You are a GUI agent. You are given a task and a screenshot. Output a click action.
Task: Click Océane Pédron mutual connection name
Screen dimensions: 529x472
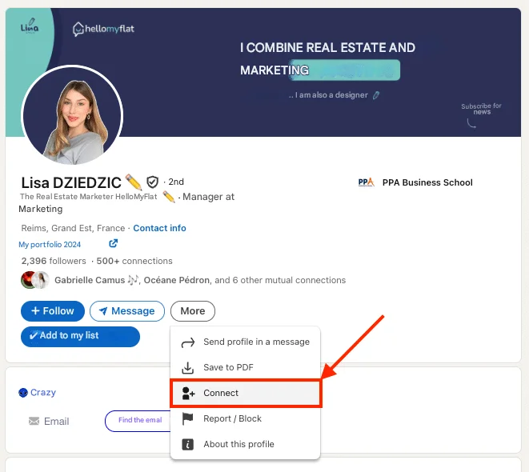176,280
